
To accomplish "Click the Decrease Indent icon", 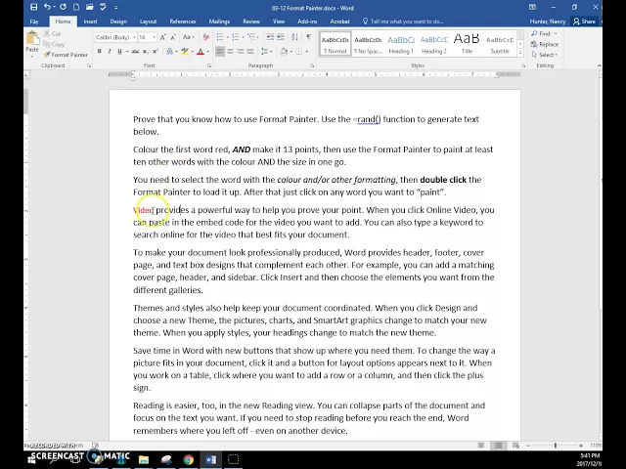I will pyautogui.click(x=270, y=37).
